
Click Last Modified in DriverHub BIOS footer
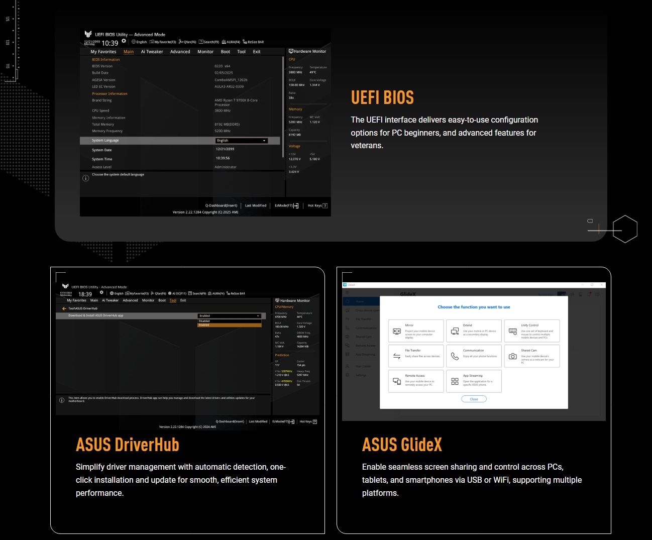coord(258,421)
